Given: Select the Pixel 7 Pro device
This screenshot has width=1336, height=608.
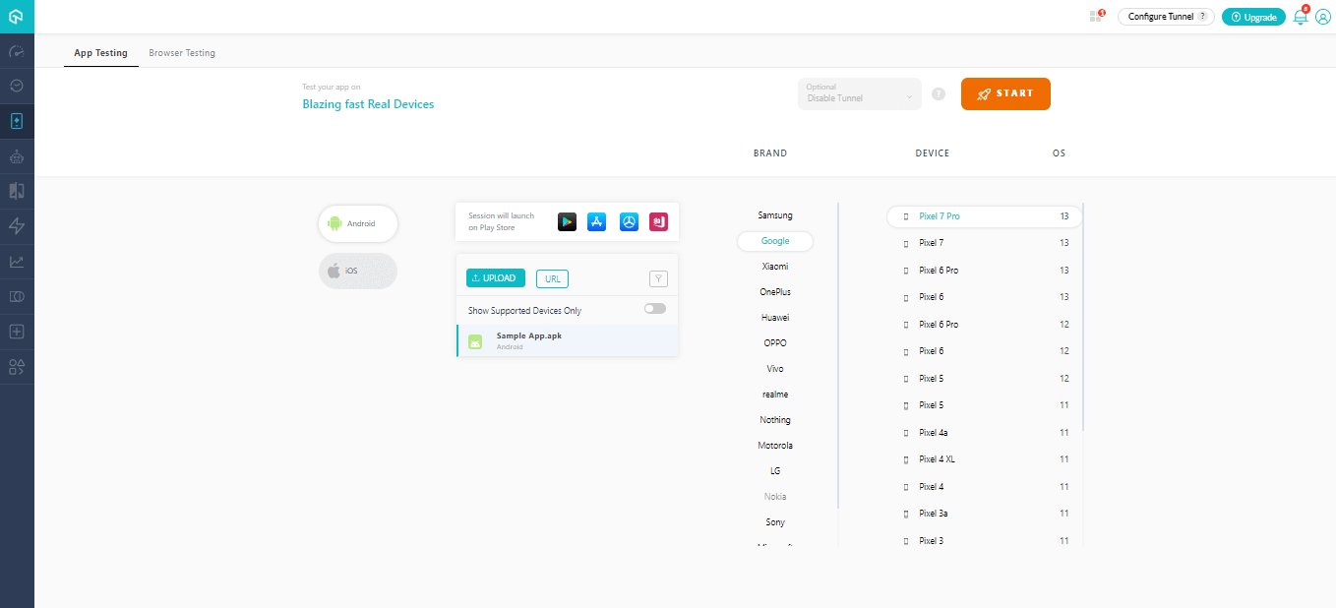Looking at the screenshot, I should [x=984, y=216].
